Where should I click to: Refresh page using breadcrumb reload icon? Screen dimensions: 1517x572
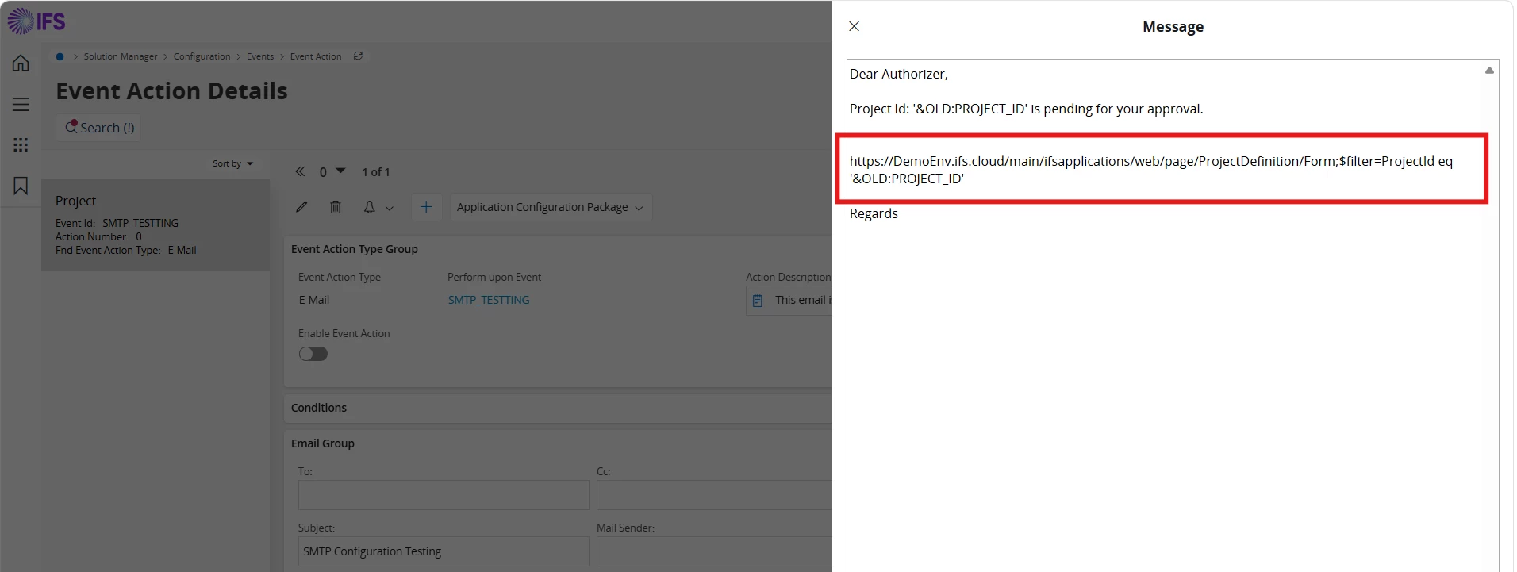(x=358, y=56)
